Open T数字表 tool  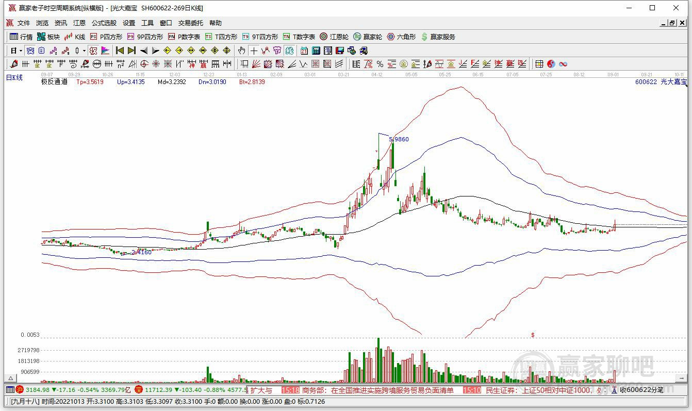pyautogui.click(x=299, y=37)
